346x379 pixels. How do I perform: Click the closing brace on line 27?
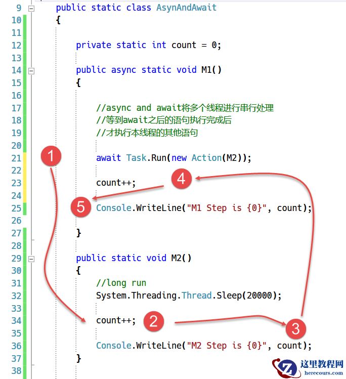pos(78,233)
